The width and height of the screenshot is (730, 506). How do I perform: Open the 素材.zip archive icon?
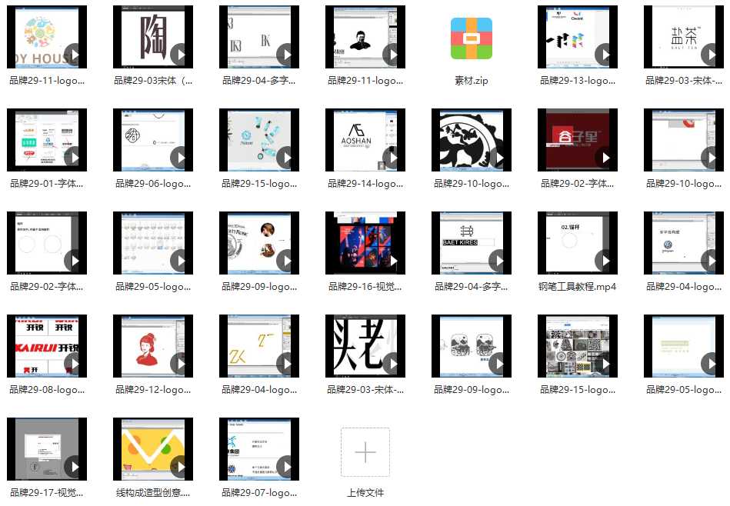click(472, 38)
